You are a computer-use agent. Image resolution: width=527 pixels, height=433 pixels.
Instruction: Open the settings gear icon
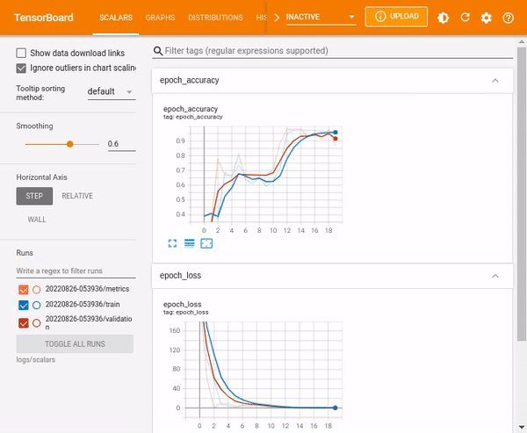click(x=487, y=18)
